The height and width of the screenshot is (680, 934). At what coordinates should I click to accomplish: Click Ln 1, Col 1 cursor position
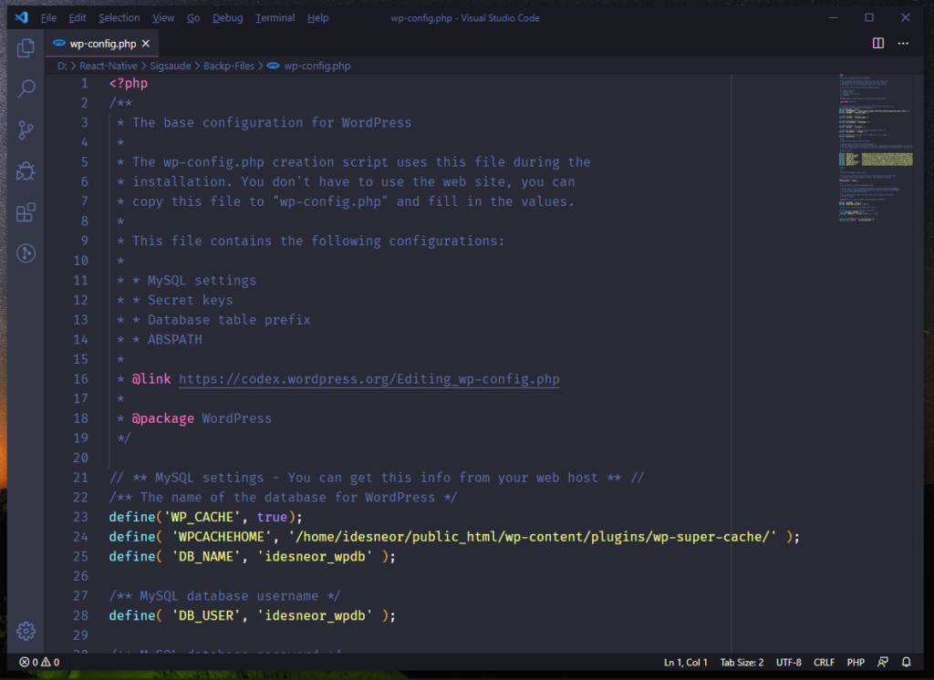pos(686,662)
